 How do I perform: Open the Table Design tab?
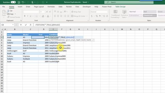[x=120, y=7]
